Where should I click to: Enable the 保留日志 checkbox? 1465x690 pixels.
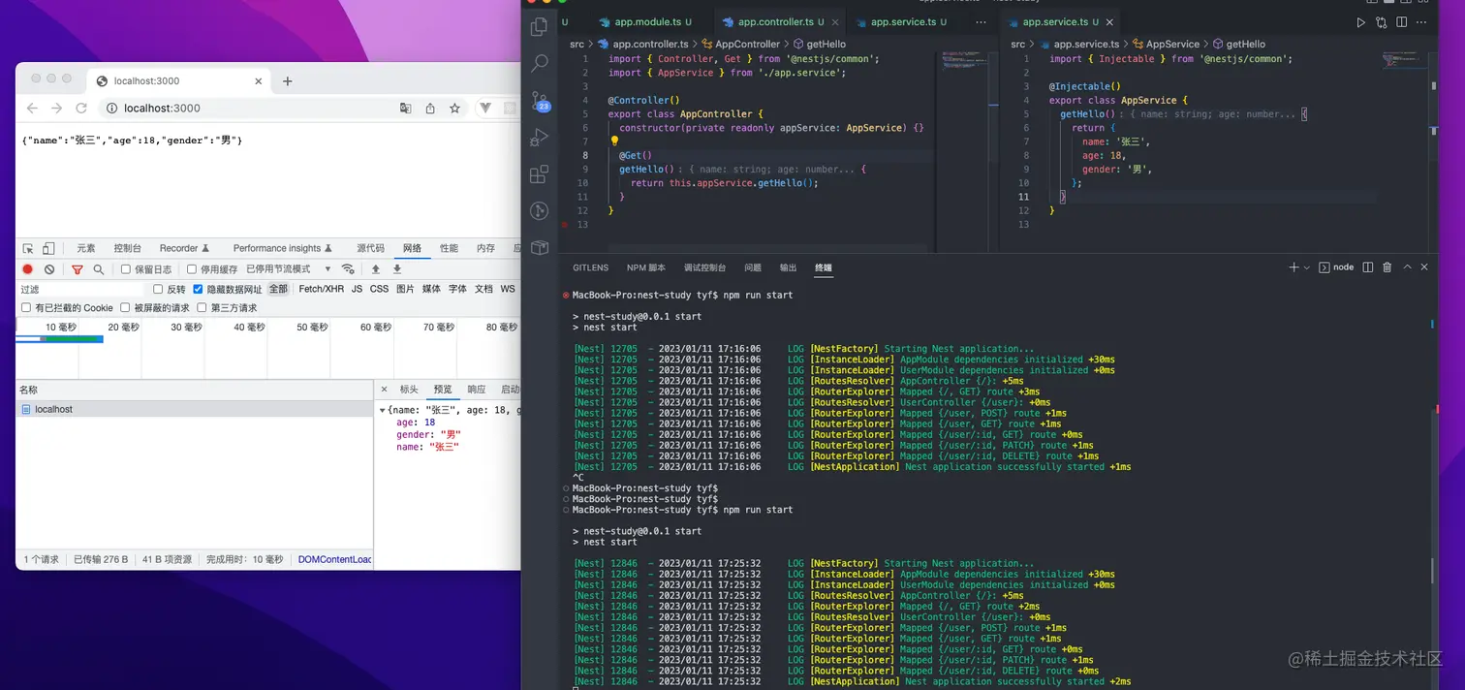(x=126, y=269)
